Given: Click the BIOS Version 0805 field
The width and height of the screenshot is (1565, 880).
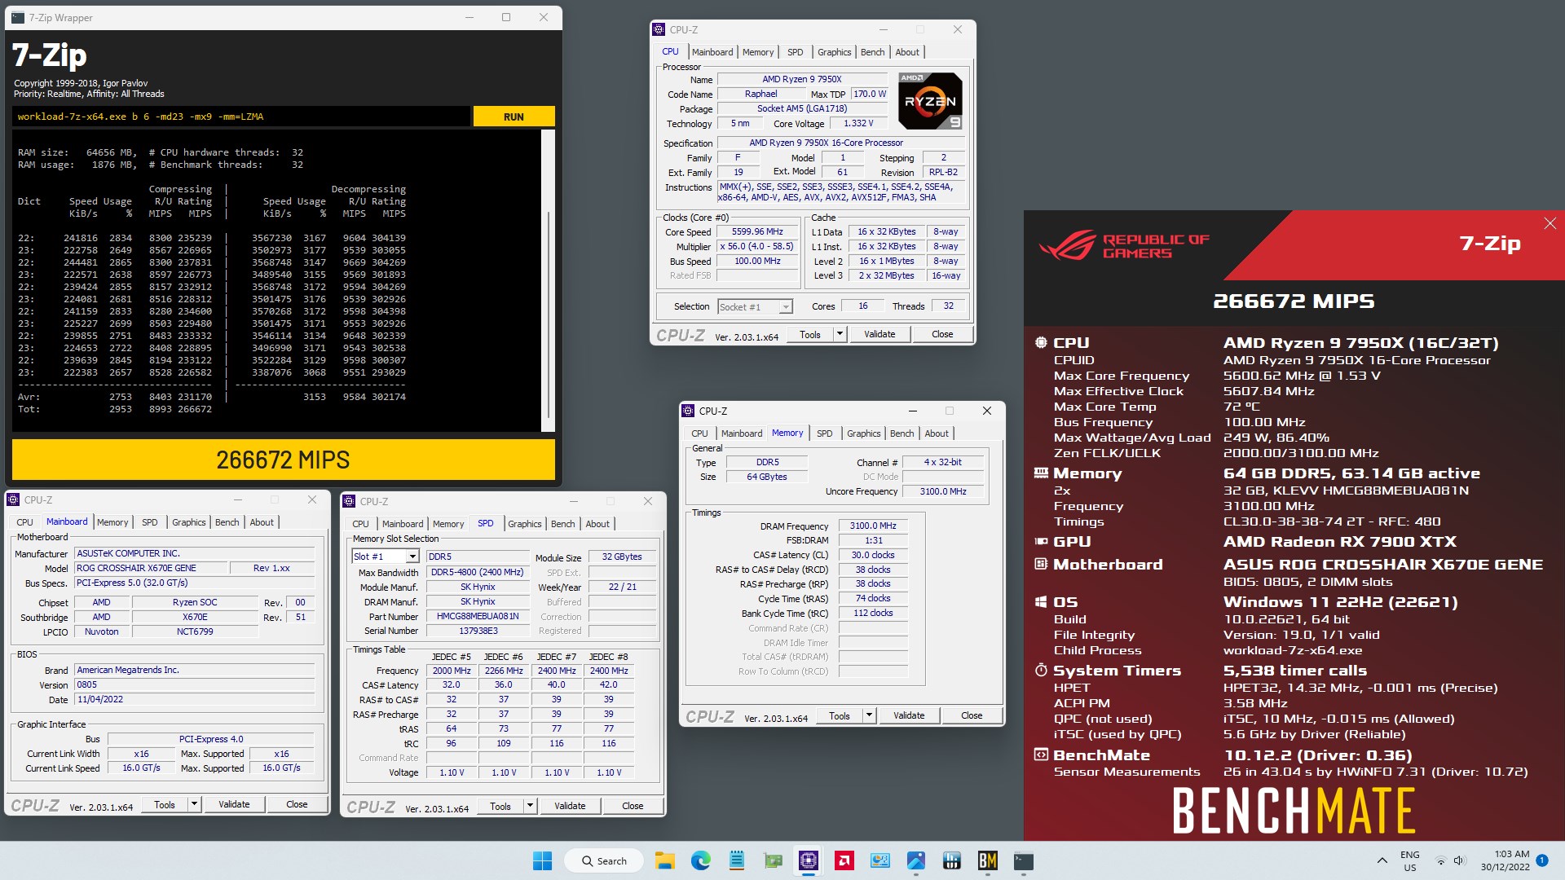Looking at the screenshot, I should [194, 684].
